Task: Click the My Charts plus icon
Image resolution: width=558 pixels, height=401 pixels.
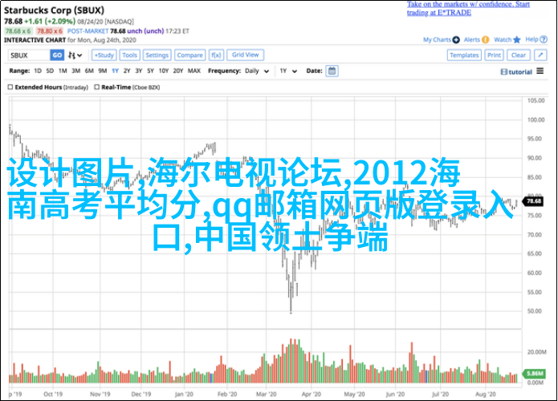Action: [456, 40]
